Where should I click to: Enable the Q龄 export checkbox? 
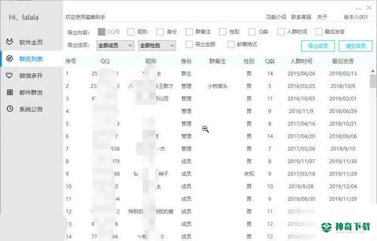pos(252,32)
